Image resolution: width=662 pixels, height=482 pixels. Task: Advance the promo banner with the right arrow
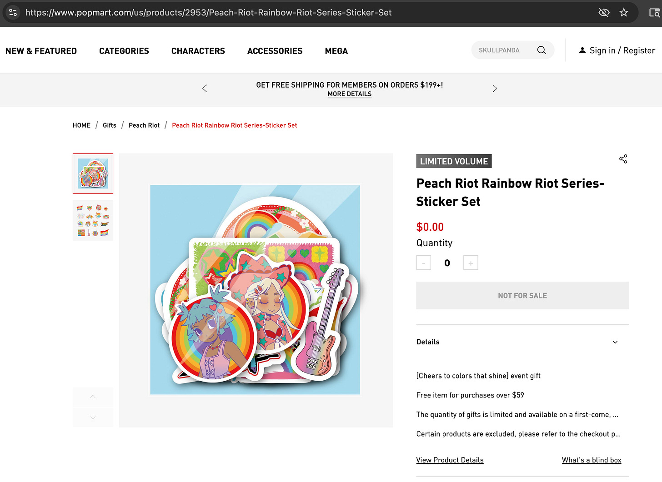click(495, 88)
